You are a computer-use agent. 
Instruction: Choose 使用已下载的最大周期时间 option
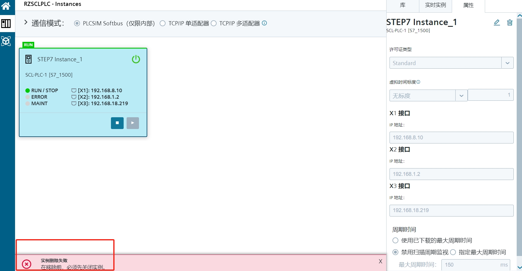pyautogui.click(x=395, y=240)
